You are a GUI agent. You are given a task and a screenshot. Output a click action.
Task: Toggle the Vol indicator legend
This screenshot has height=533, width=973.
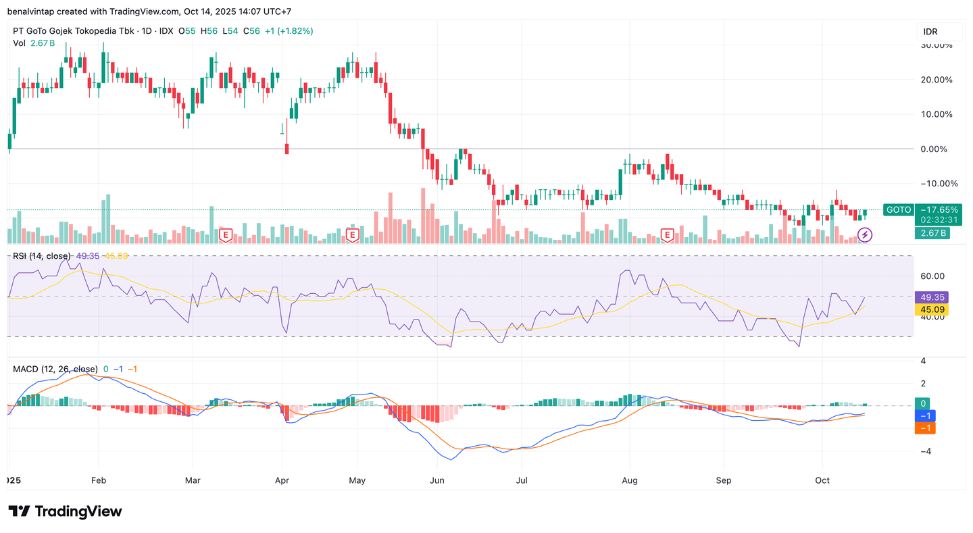coord(20,43)
